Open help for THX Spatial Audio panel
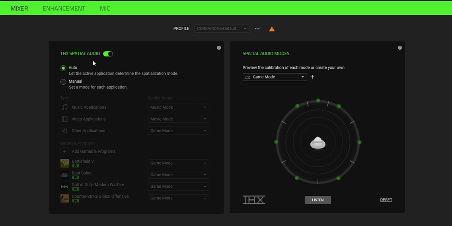This screenshot has width=452, height=226. pyautogui.click(x=219, y=48)
